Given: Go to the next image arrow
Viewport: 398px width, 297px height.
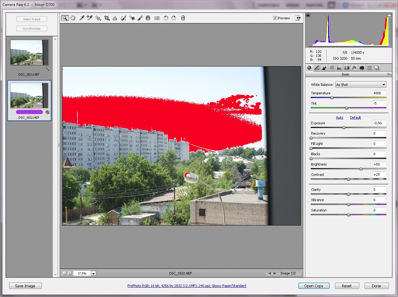Looking at the screenshot, I should pyautogui.click(x=275, y=273).
